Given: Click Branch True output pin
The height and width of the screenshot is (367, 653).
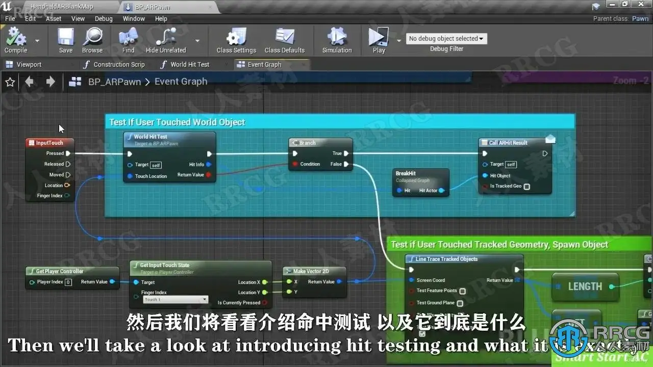Looking at the screenshot, I should 346,153.
